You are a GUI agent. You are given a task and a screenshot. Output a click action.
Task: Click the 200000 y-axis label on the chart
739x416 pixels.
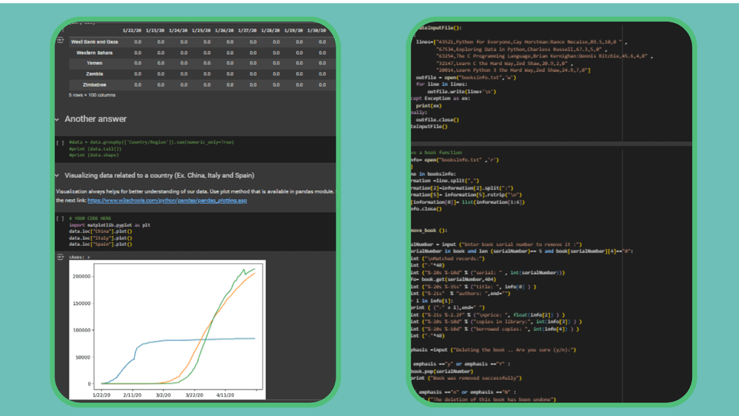[82, 276]
